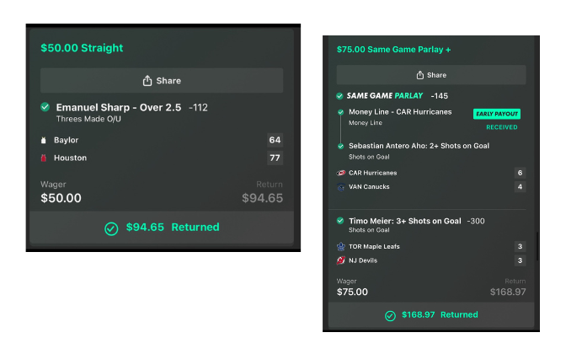
Task: Click the checkmark beside $94.65 Returned
Action: click(x=111, y=228)
